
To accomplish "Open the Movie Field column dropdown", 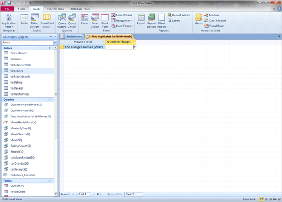I will 103,42.
